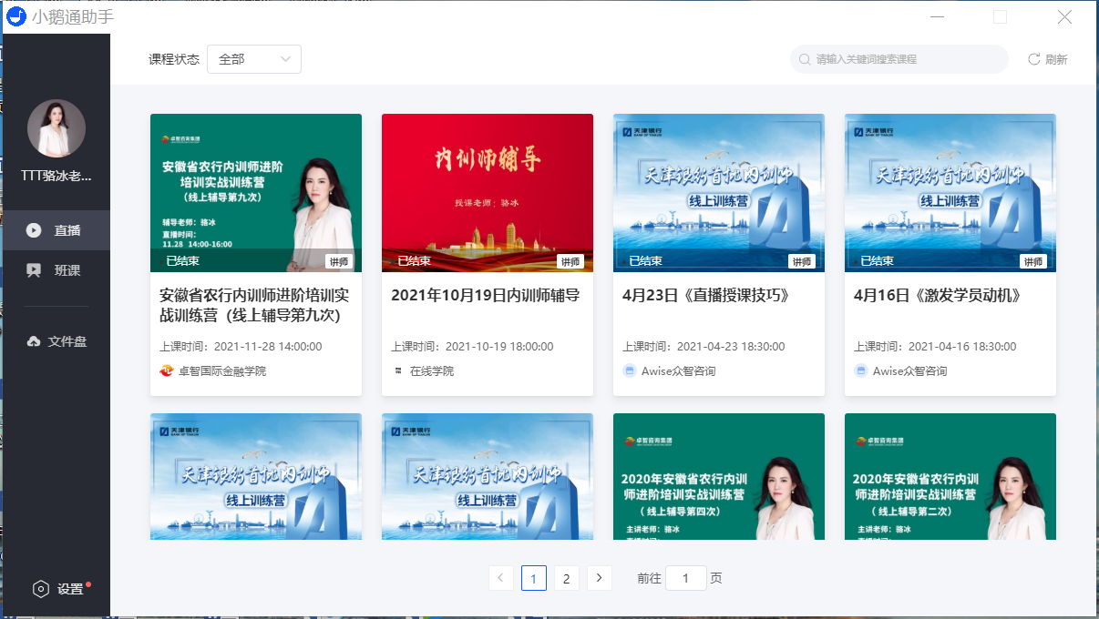Click 讲师 badge on 内训师辅导 card

[x=570, y=261]
